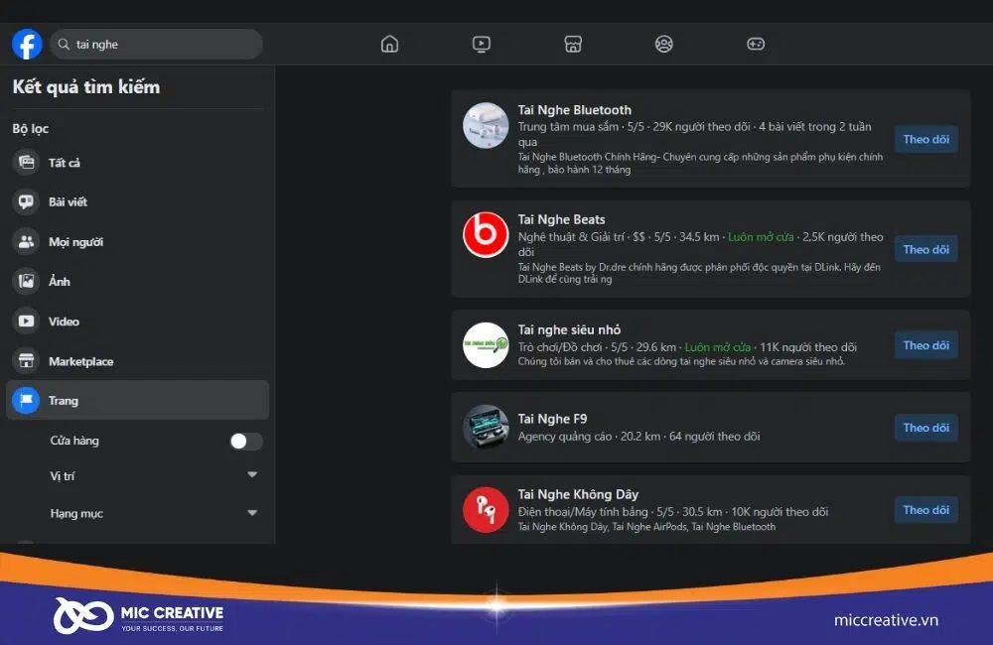Click the 'Ảnh' photo icon
This screenshot has height=645, width=993.
coord(26,281)
